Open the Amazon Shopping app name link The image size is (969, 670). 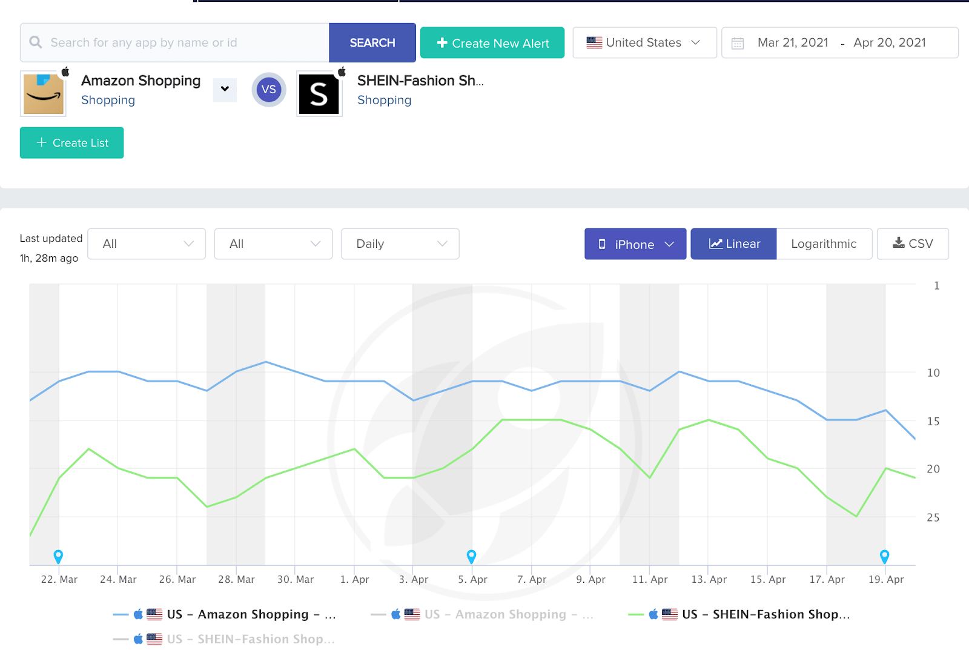click(141, 81)
